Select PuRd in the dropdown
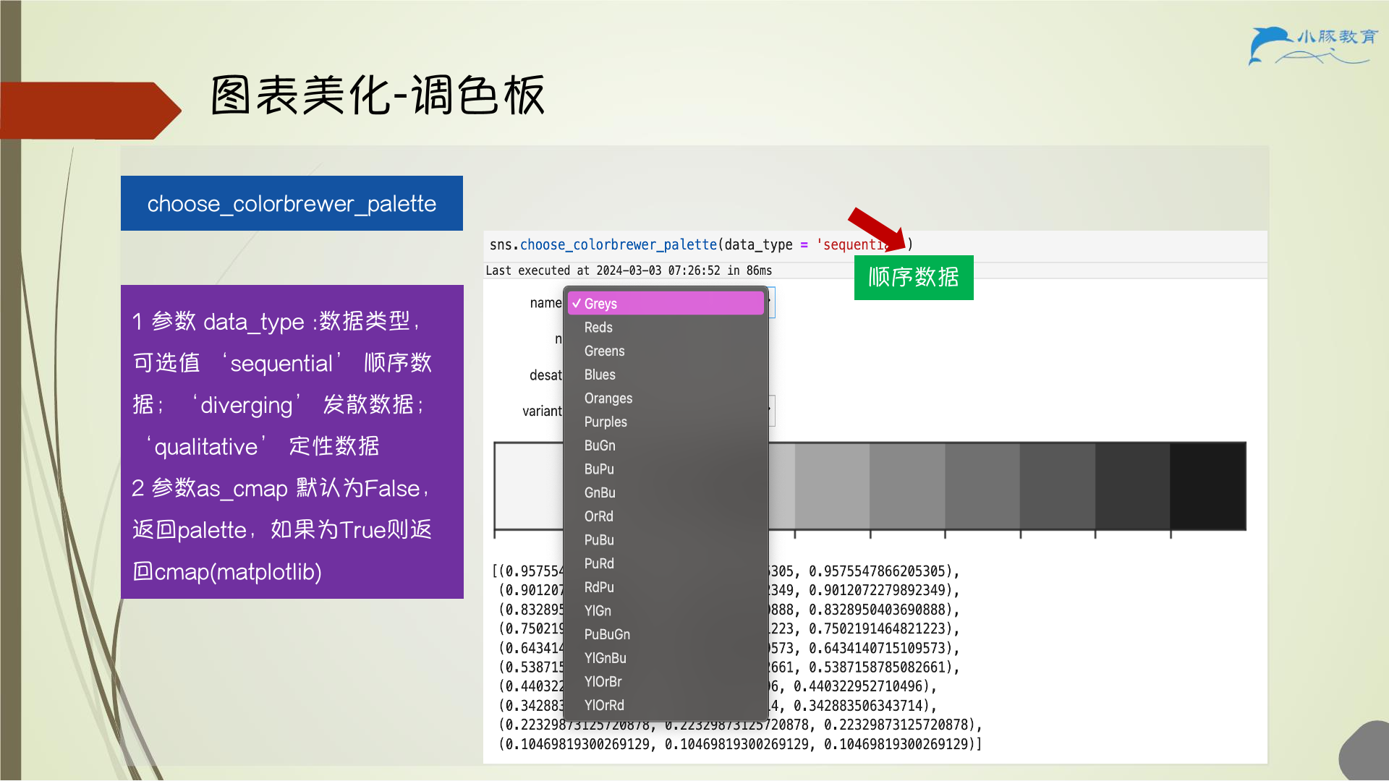The height and width of the screenshot is (781, 1389). coord(666,564)
